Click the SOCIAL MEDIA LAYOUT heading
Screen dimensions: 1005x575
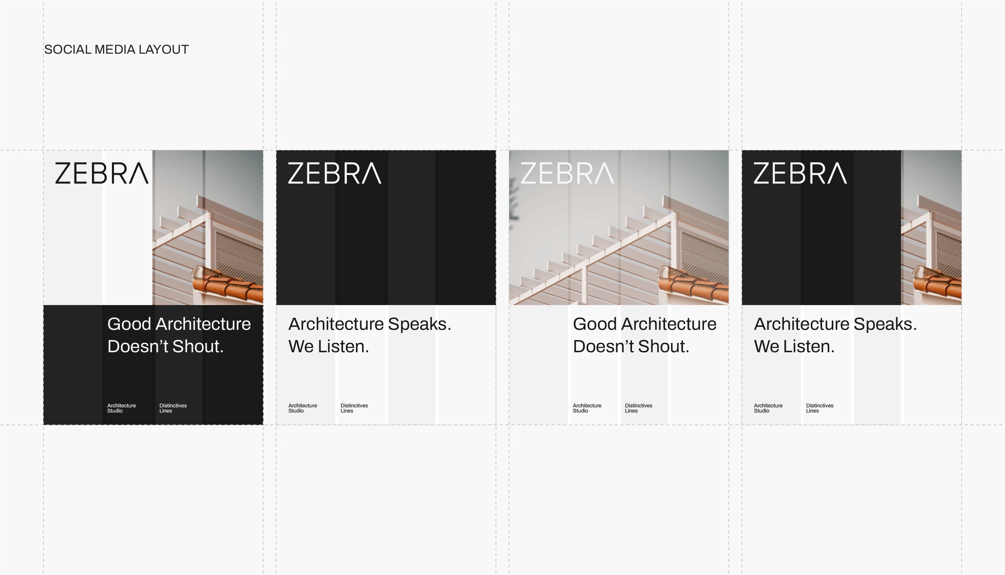pyautogui.click(x=116, y=49)
